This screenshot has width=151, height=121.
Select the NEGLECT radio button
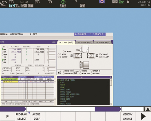pyautogui.click(x=92, y=73)
